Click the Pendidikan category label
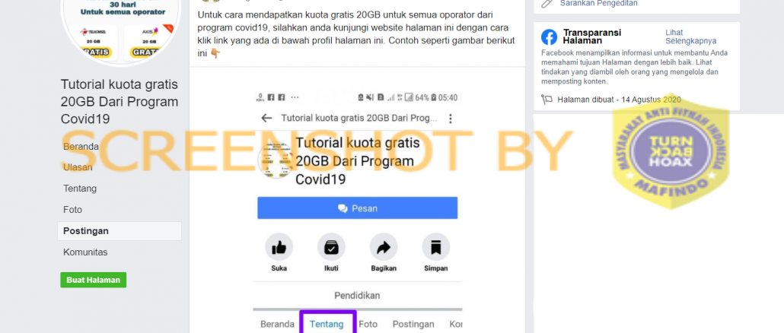The width and height of the screenshot is (784, 333). point(358,296)
